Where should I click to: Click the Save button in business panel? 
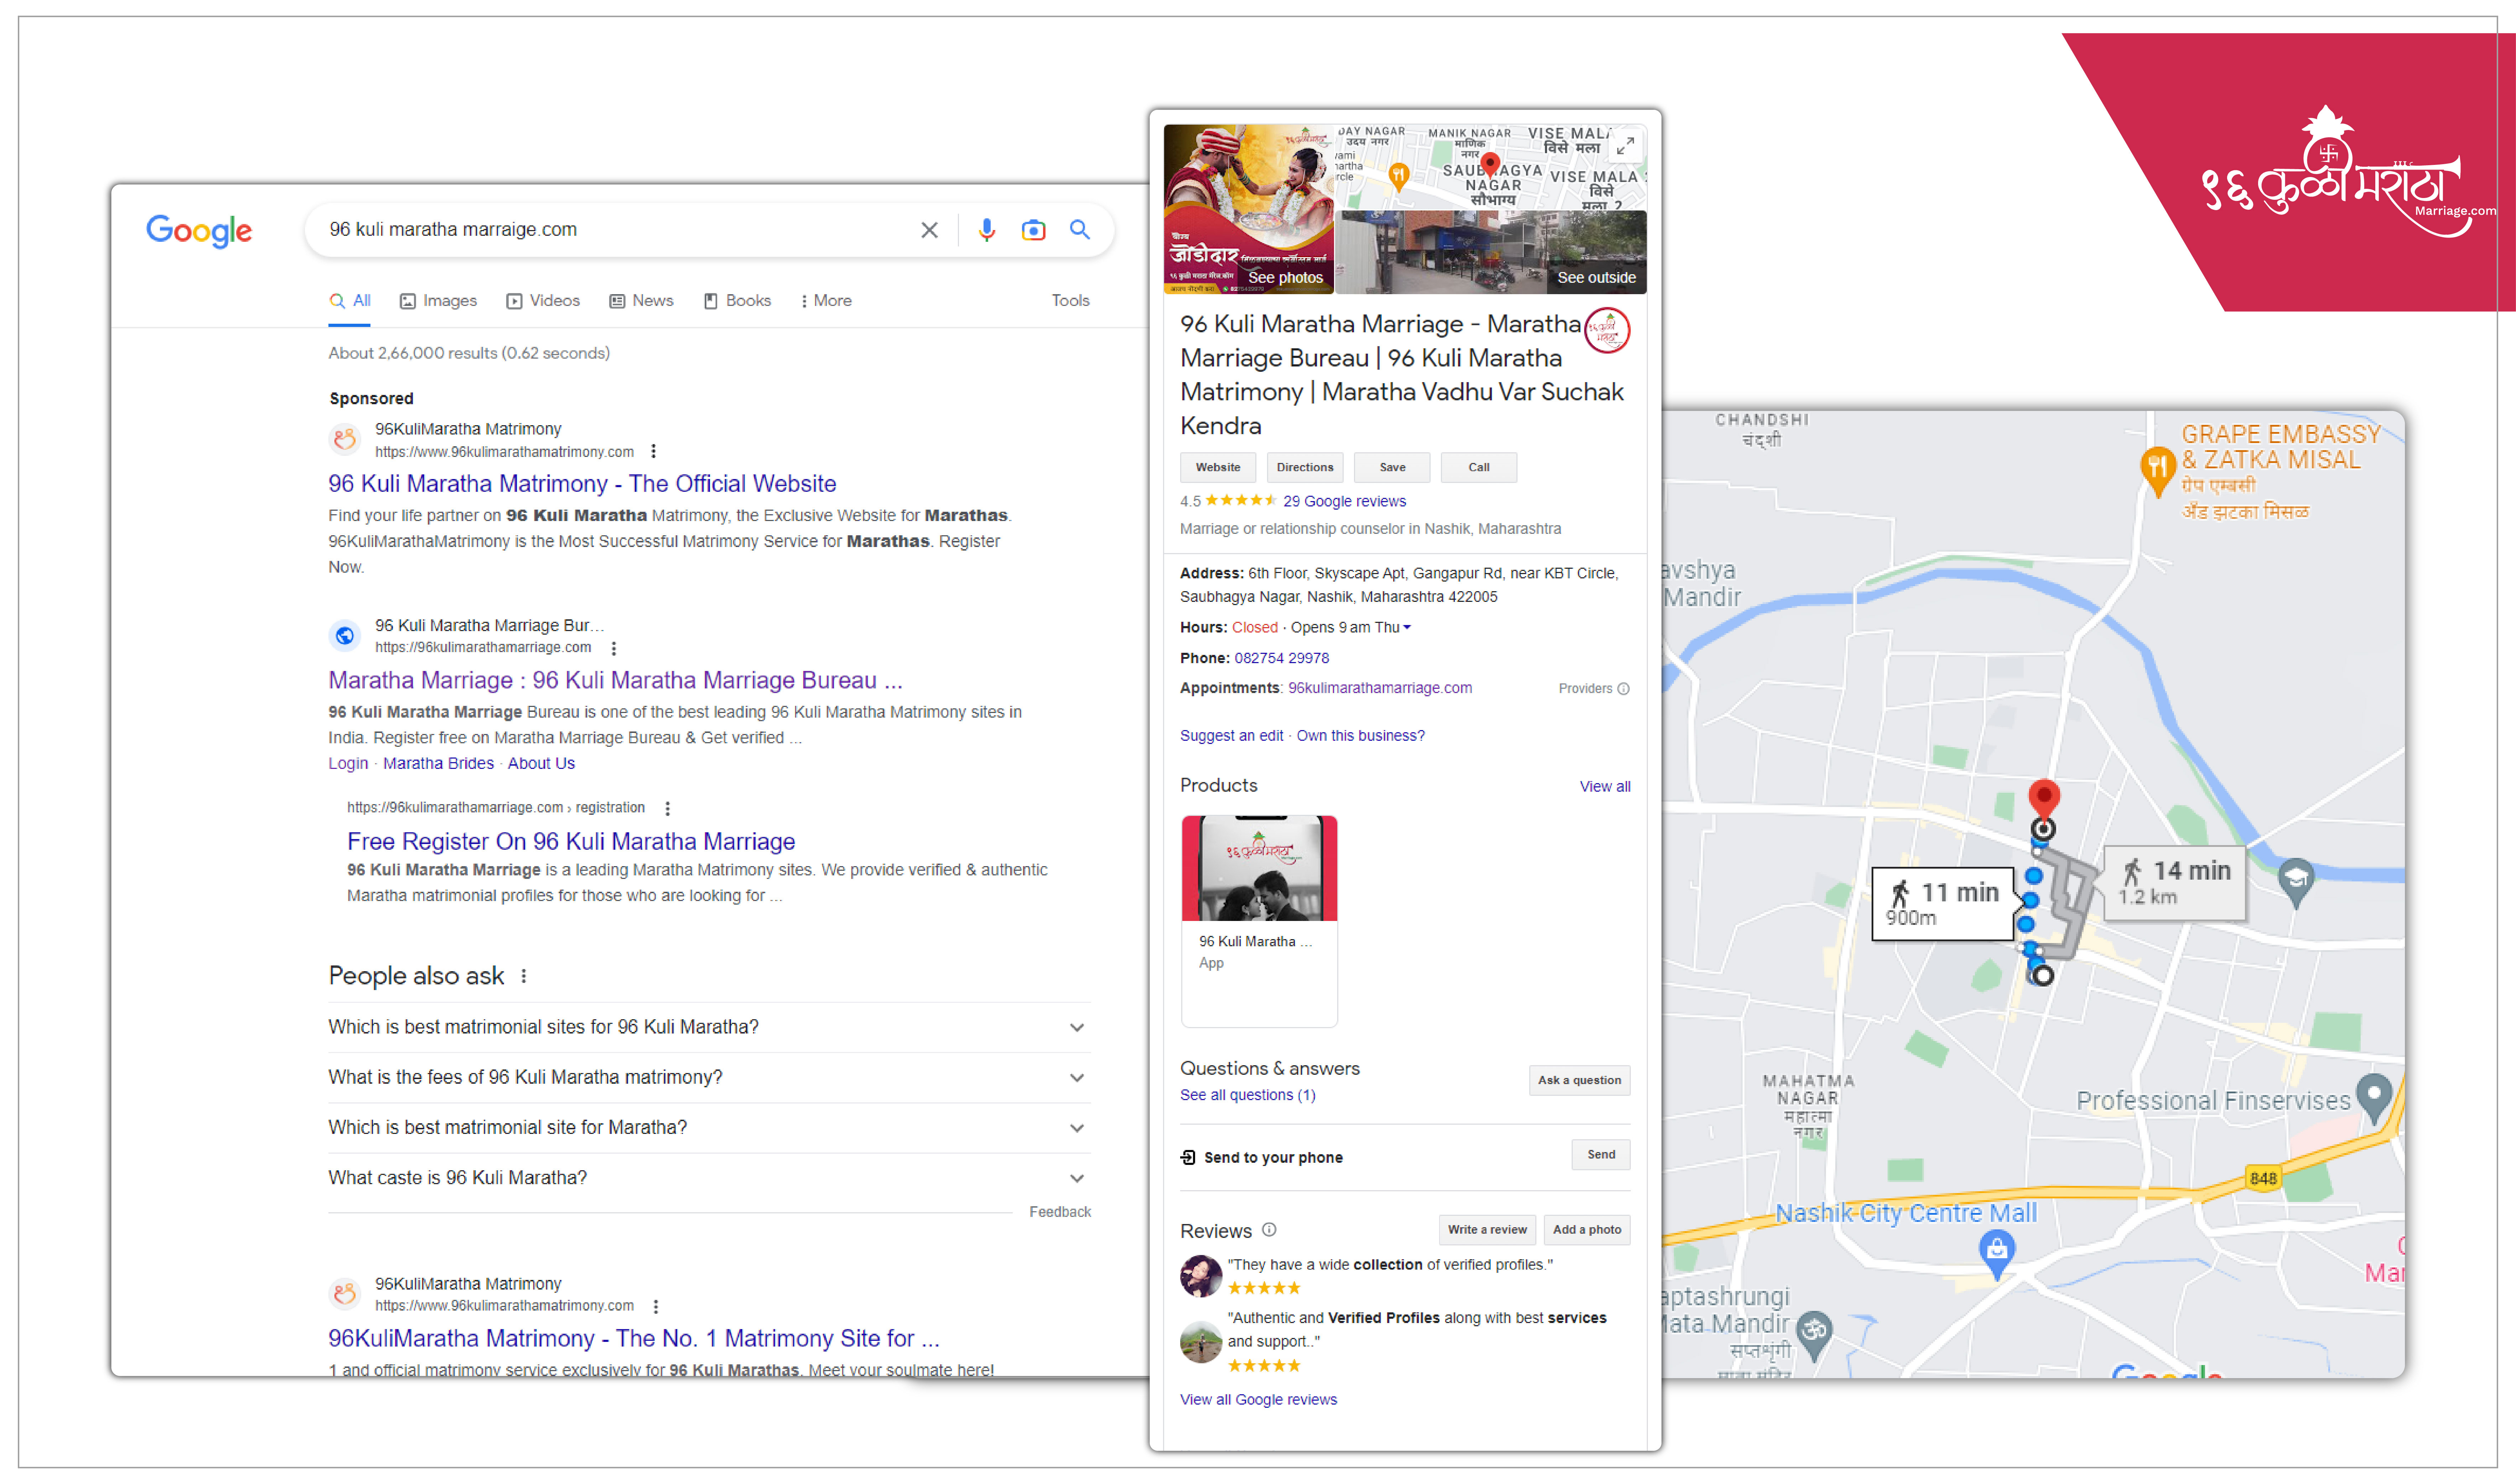coord(1392,468)
